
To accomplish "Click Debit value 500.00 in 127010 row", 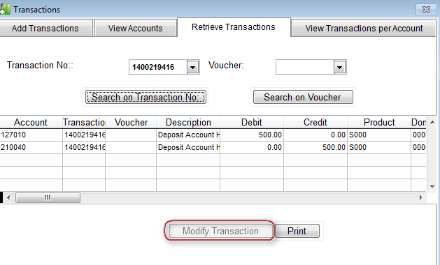I will (x=252, y=135).
